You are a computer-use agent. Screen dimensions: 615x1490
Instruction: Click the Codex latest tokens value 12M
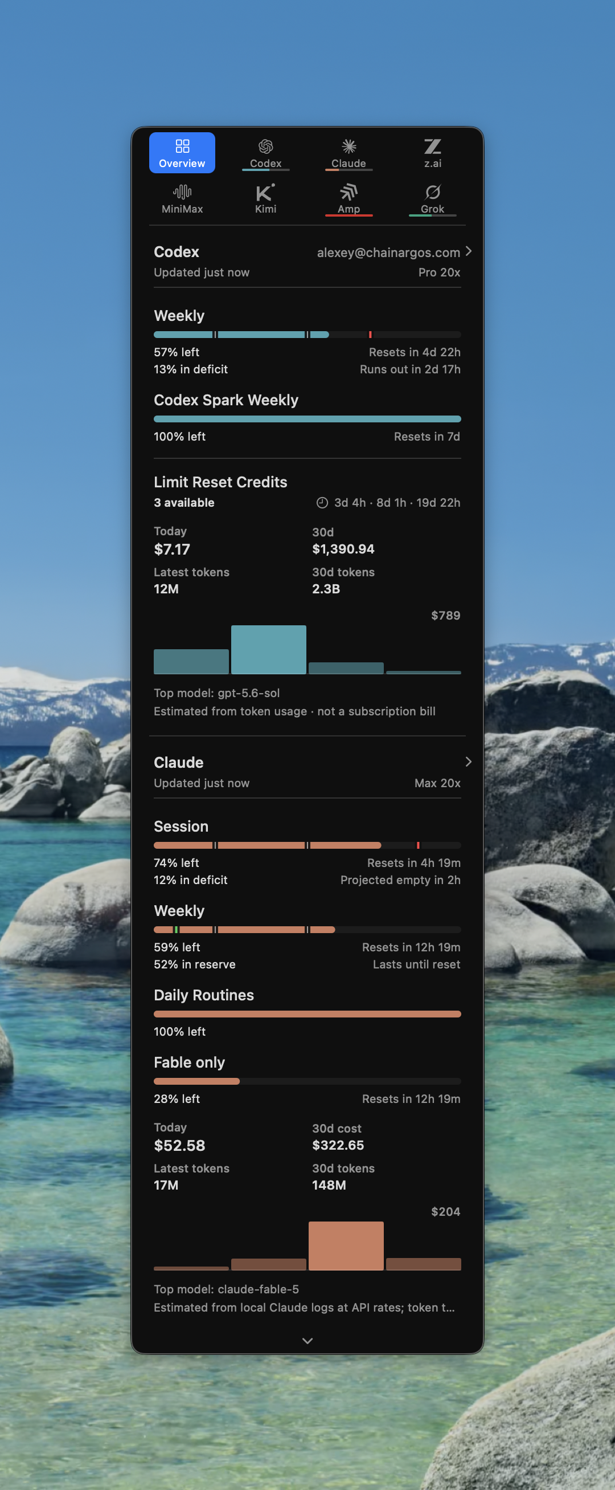click(166, 589)
